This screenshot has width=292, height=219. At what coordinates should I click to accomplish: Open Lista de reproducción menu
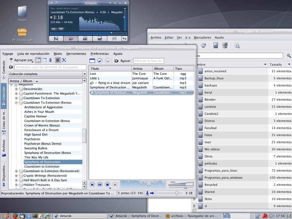coord(33,54)
